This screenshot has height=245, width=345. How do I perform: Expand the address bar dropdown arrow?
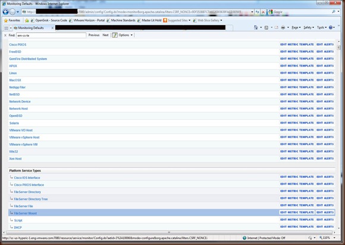tap(252, 12)
